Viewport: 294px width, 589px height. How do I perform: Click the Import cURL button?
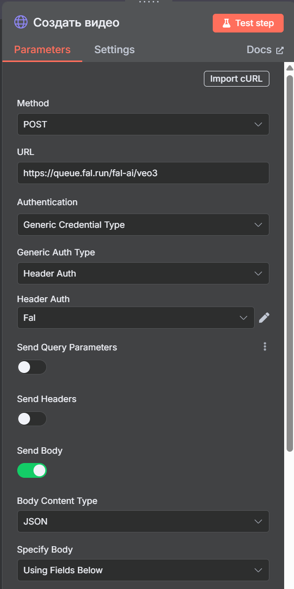[x=236, y=79]
